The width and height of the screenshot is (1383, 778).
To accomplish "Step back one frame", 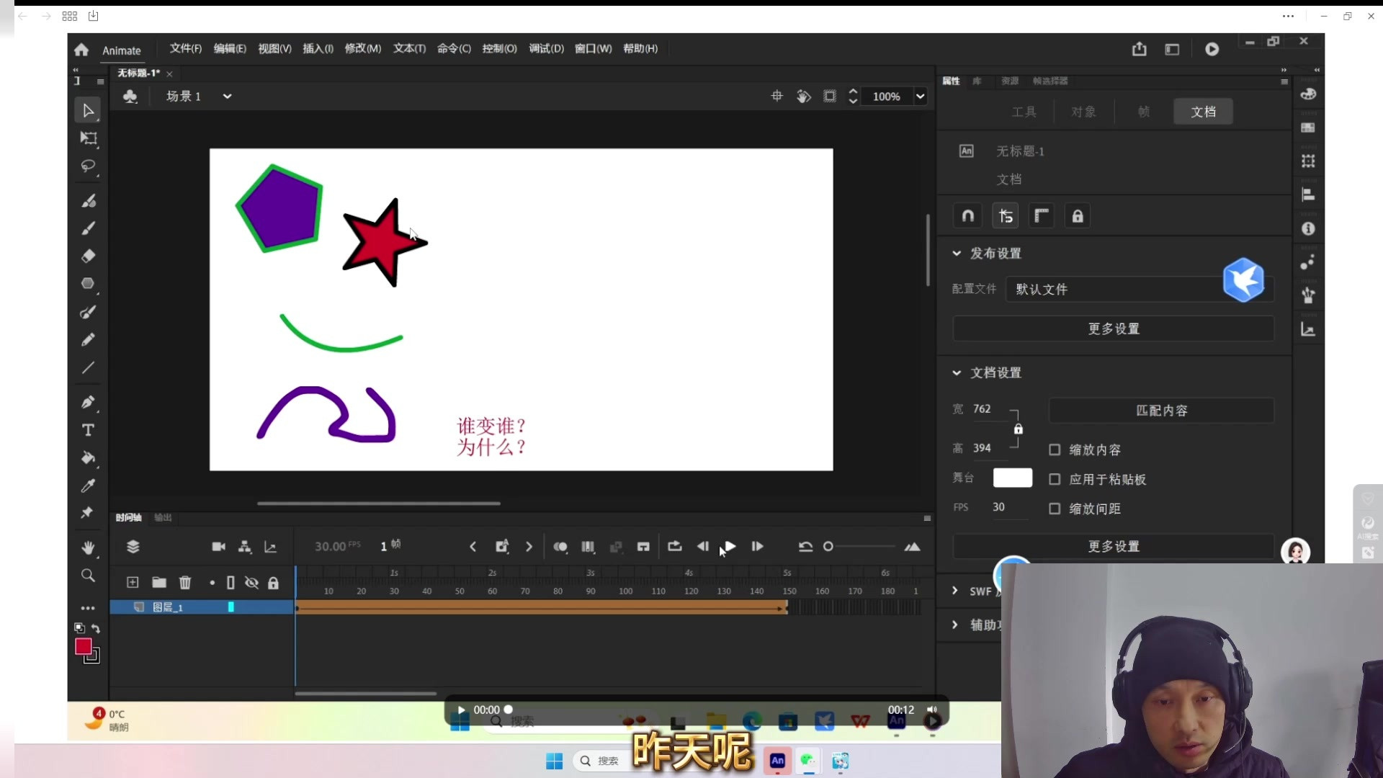I will coord(702,547).
